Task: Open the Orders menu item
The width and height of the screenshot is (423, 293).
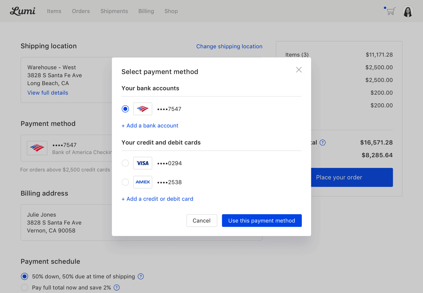Action: 81,11
